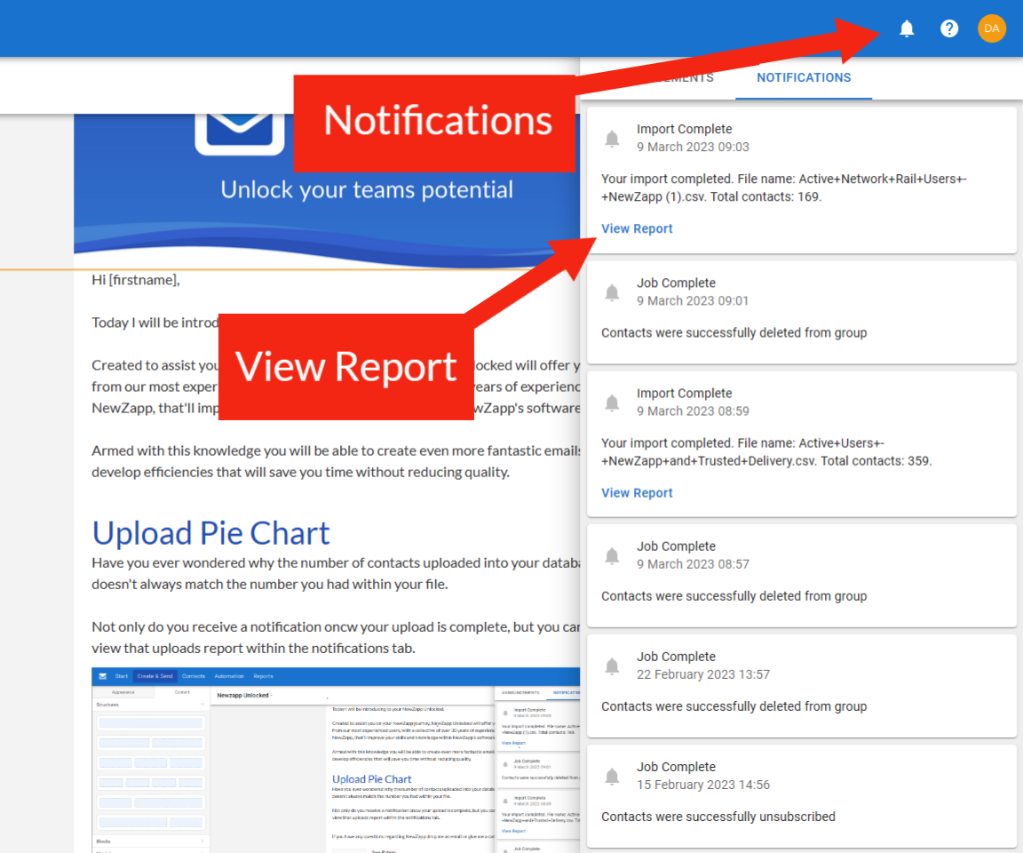The width and height of the screenshot is (1023, 853).
Task: Select Create & Send in embedded screenshot menu
Action: pyautogui.click(x=155, y=676)
